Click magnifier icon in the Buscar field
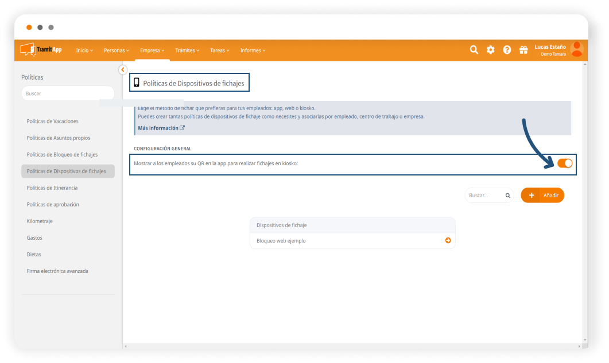Viewport: 609px width, 363px height. [x=507, y=196]
